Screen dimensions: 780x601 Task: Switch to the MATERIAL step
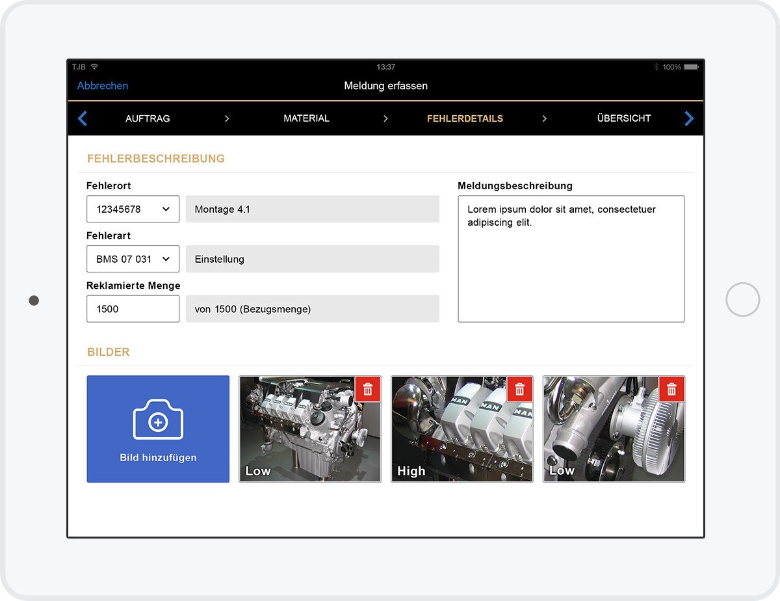click(x=305, y=118)
